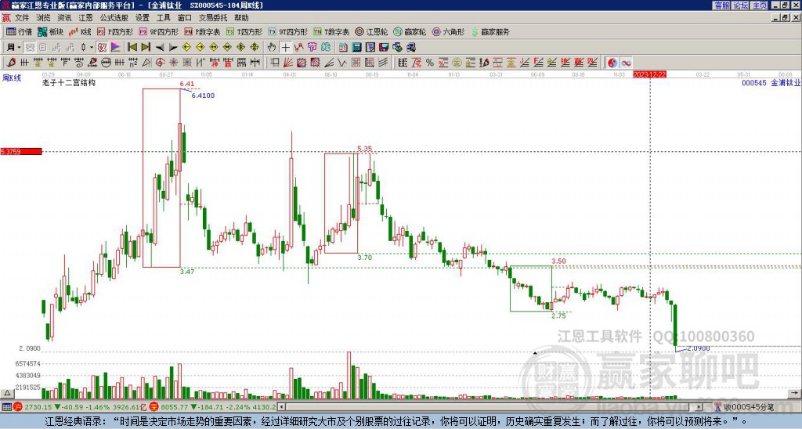Viewport: 802px width, 429px height.
Task: Expand the 月 period dropdown arrow
Action: pos(19,48)
